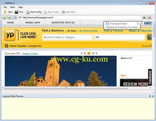
Task: Click the NY location field
Action: click(120, 37)
